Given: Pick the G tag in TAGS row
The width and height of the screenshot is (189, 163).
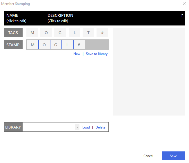Looking at the screenshot, I should [x=60, y=33].
